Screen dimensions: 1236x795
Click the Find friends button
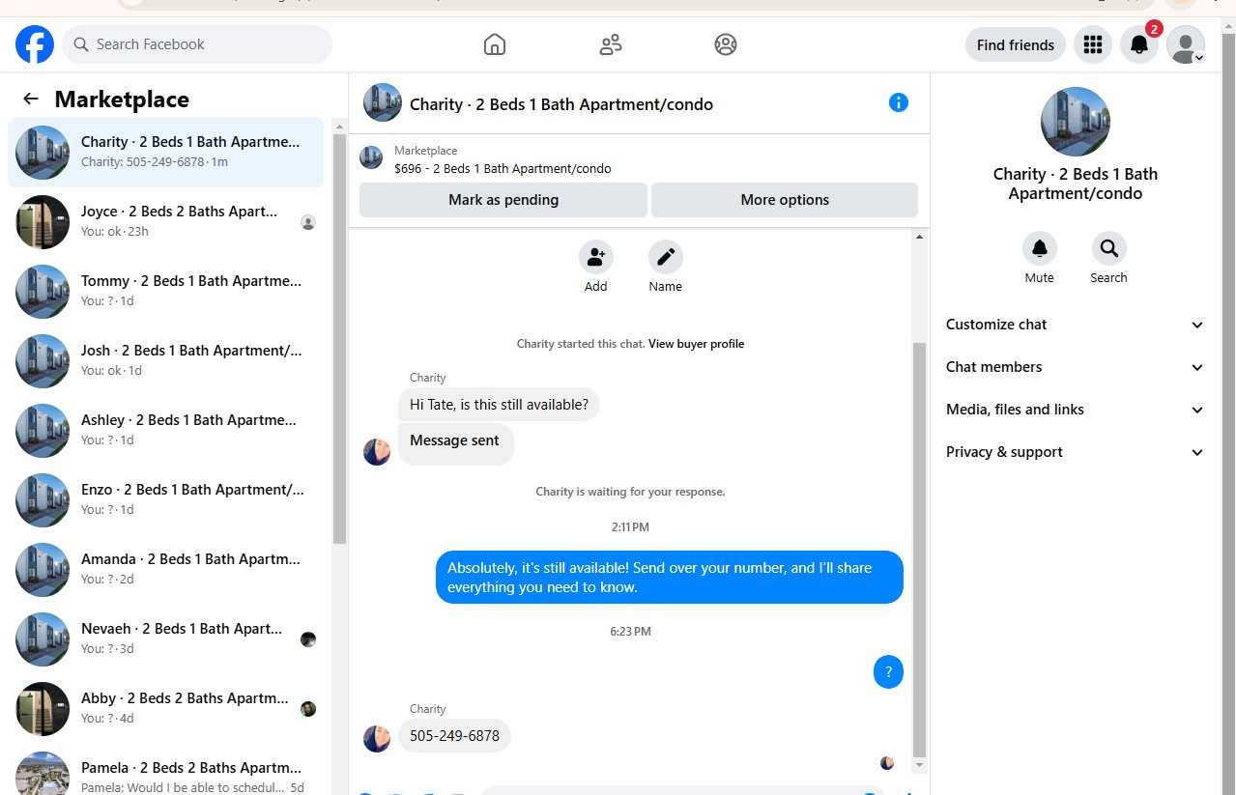pos(1016,44)
